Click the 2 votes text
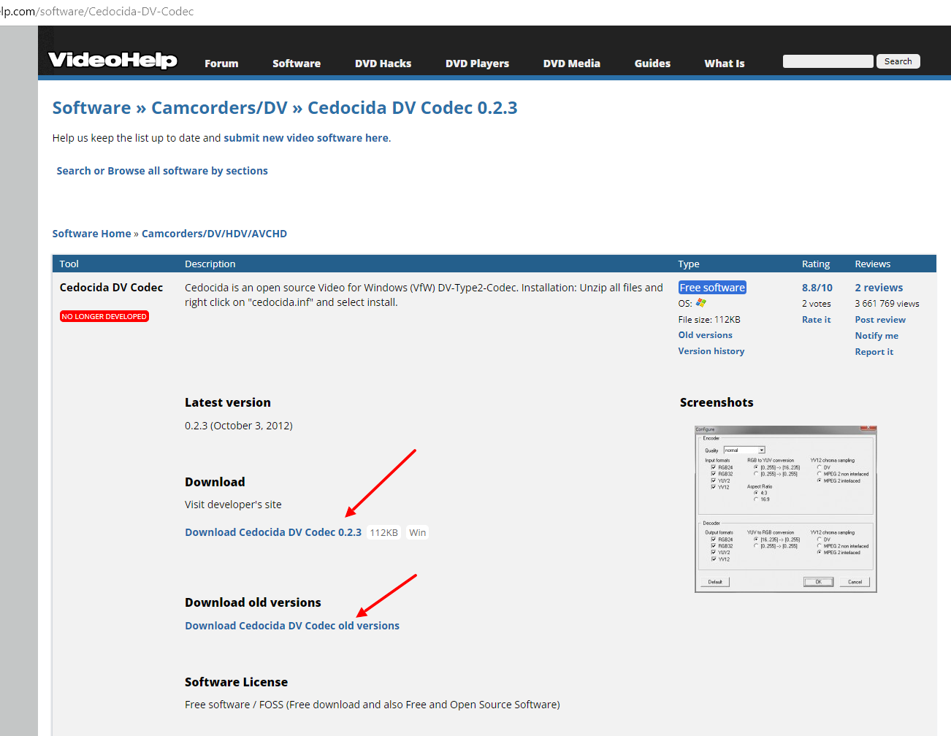Viewport: 951px width, 736px height. 817,304
